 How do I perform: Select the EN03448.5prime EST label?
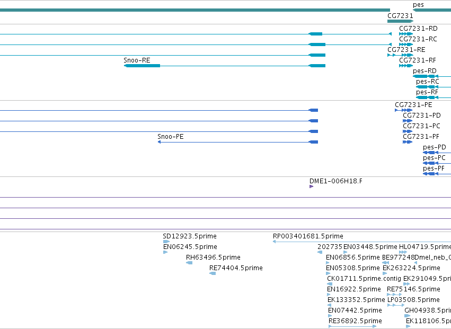click(x=370, y=247)
